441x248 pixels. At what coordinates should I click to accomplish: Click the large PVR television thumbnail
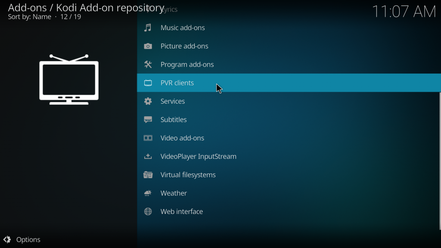point(69,80)
